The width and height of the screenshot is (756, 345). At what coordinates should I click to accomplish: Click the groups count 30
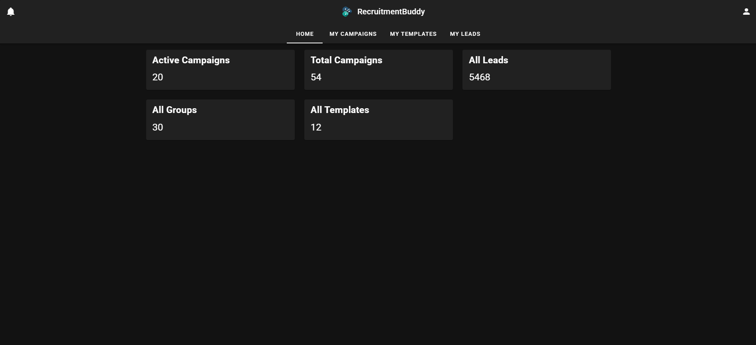click(x=158, y=127)
